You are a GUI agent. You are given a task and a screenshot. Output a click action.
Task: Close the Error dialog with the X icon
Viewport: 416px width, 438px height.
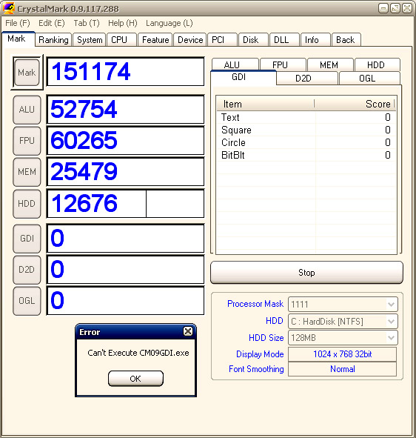(188, 331)
